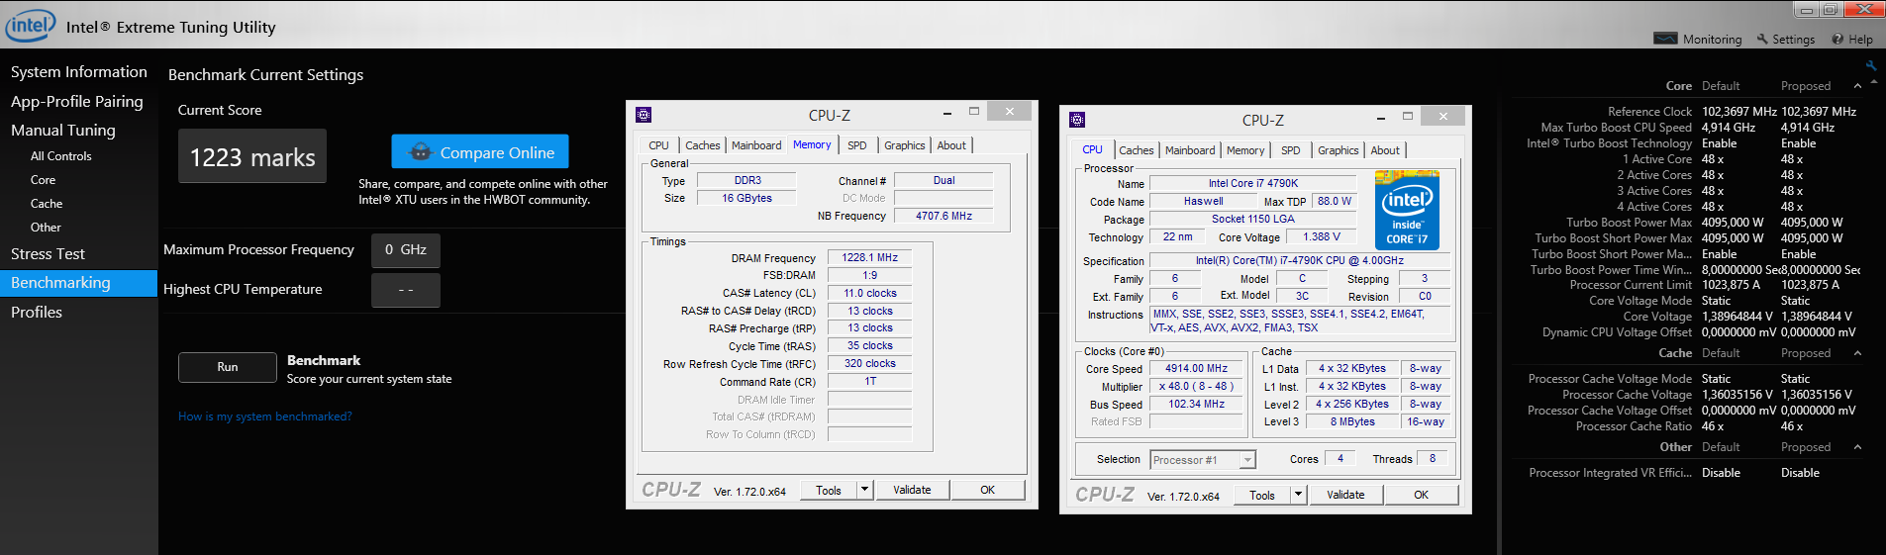Switch to Caches tab in Memory CPU-Z window
This screenshot has height=555, width=1886.
(x=703, y=145)
